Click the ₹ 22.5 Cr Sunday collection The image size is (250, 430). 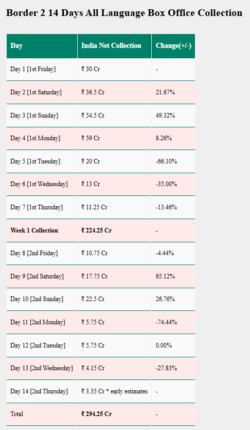93,299
